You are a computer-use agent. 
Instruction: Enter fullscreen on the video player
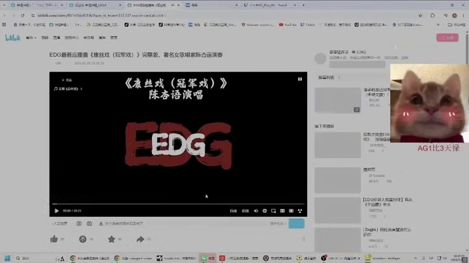point(299,211)
